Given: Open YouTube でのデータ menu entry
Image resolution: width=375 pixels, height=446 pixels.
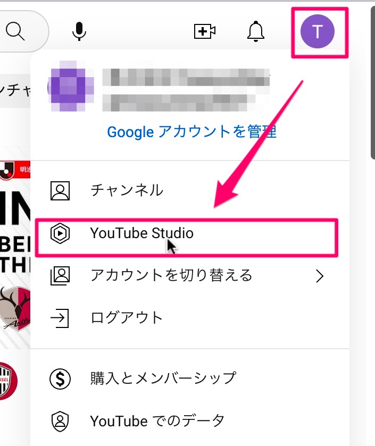Looking at the screenshot, I should 190,421.
